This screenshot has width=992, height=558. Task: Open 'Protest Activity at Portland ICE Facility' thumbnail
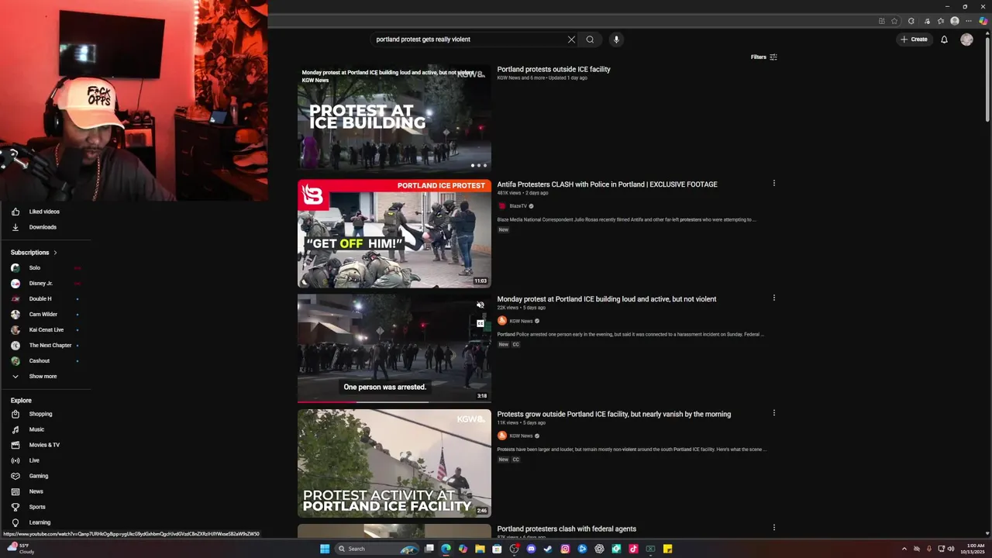coord(394,463)
